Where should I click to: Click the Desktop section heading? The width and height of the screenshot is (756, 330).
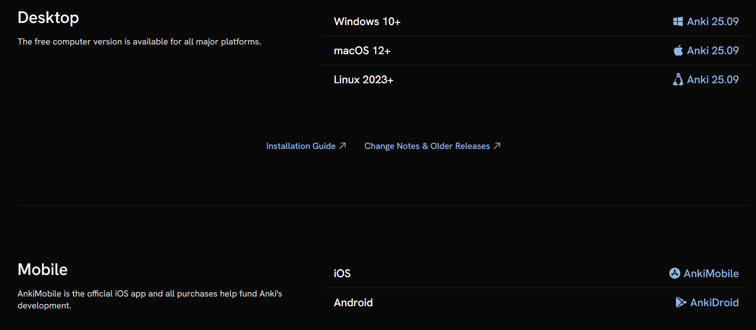[x=48, y=18]
